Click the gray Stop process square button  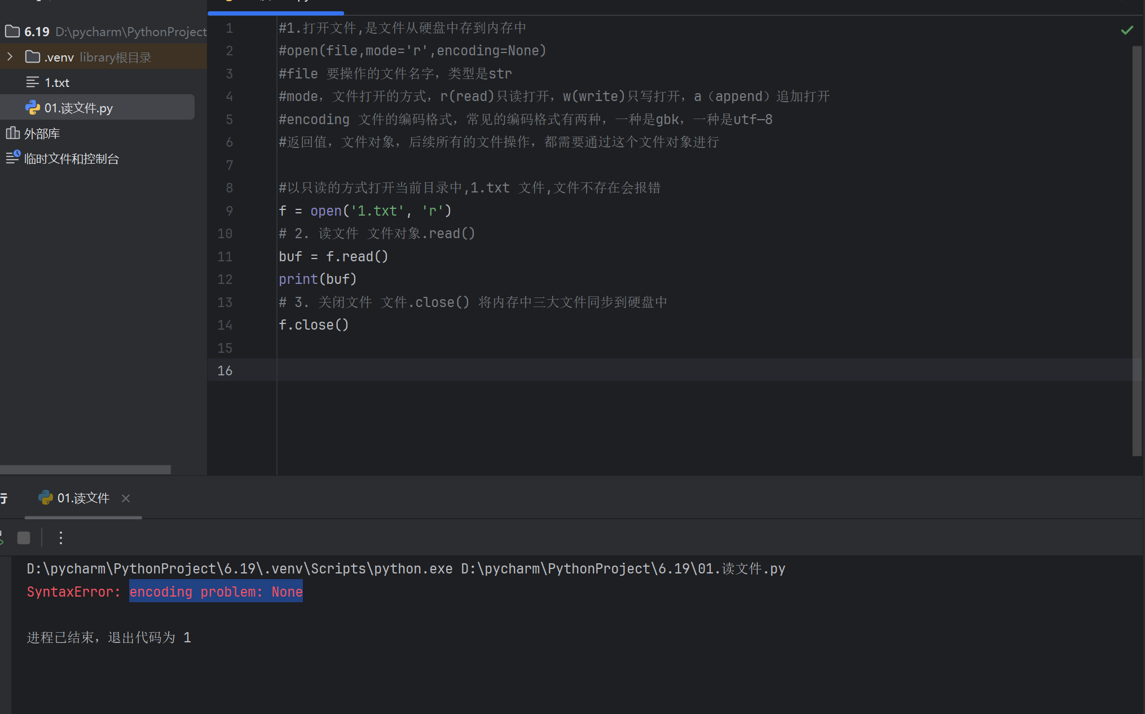coord(24,538)
